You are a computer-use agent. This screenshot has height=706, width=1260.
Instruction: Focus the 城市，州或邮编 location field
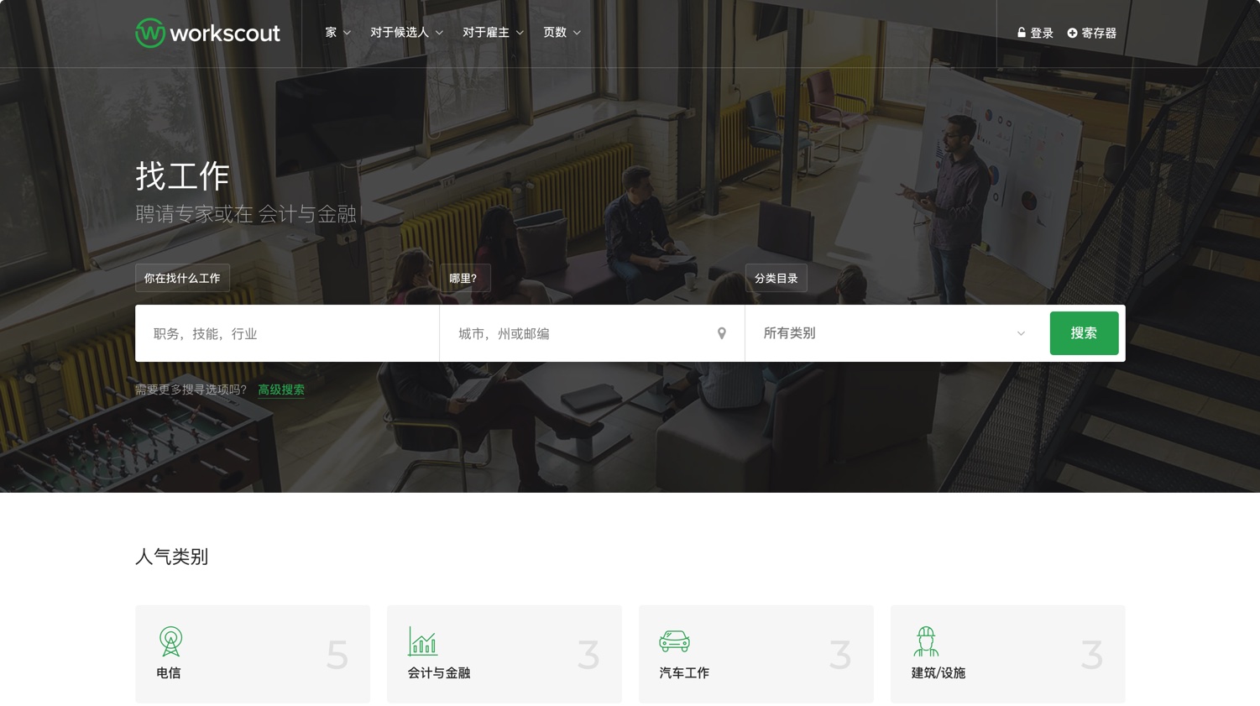592,333
